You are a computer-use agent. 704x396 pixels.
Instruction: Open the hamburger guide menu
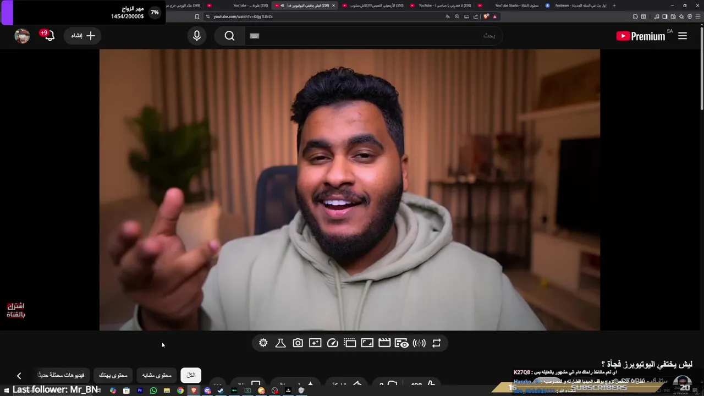tap(683, 36)
